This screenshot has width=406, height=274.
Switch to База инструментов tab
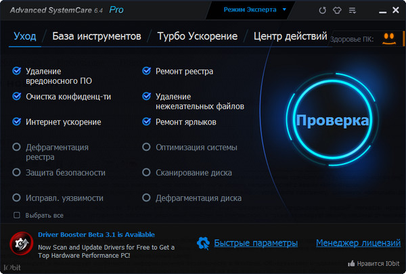(x=97, y=37)
